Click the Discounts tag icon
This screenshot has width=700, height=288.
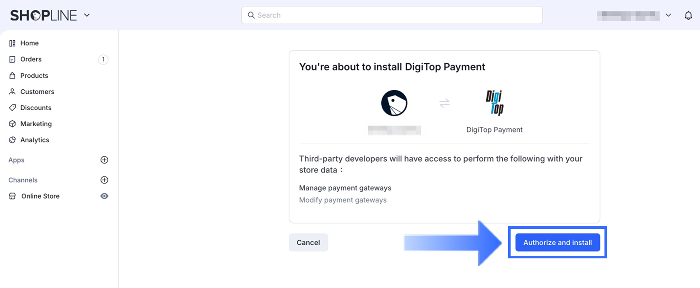12,108
